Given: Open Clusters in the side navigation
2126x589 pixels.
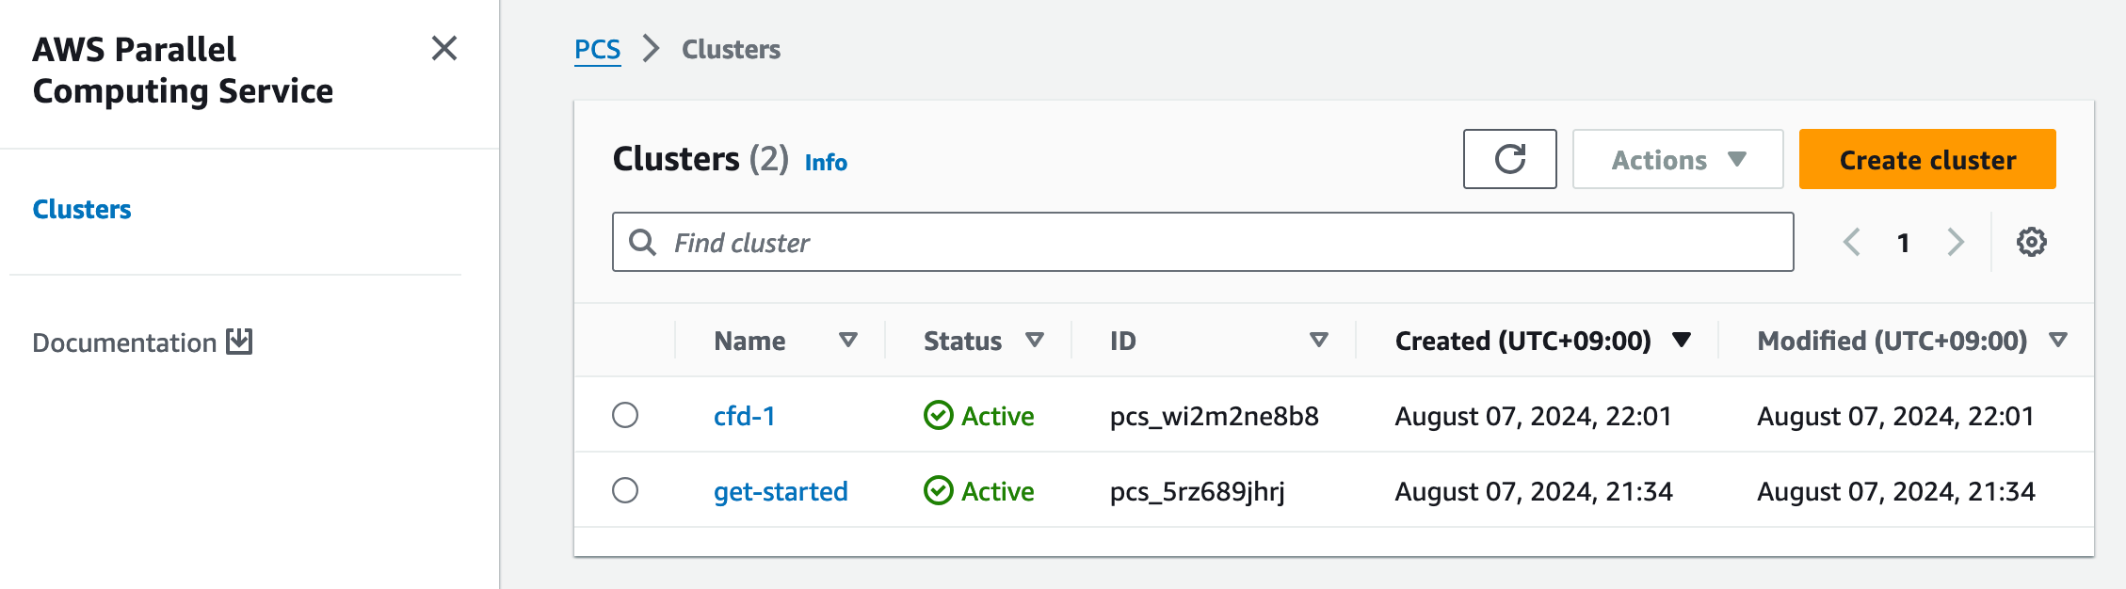Looking at the screenshot, I should [x=82, y=209].
